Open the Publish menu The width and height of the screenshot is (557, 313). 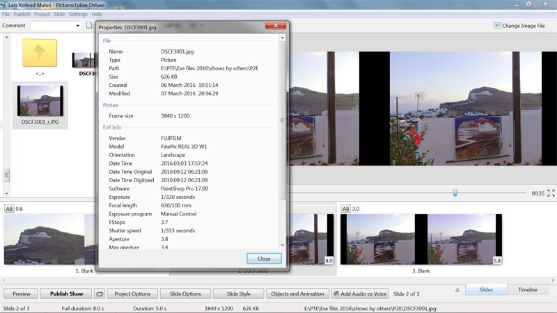tap(22, 14)
